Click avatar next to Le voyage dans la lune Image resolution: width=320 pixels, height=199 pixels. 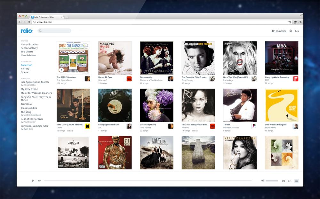tap(129, 126)
